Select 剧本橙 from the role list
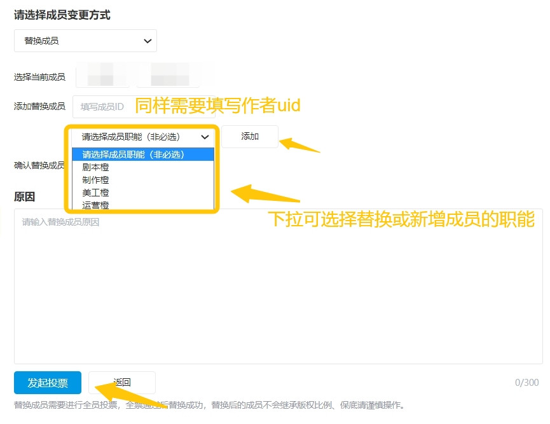Image resolution: width=550 pixels, height=424 pixels. [96, 167]
